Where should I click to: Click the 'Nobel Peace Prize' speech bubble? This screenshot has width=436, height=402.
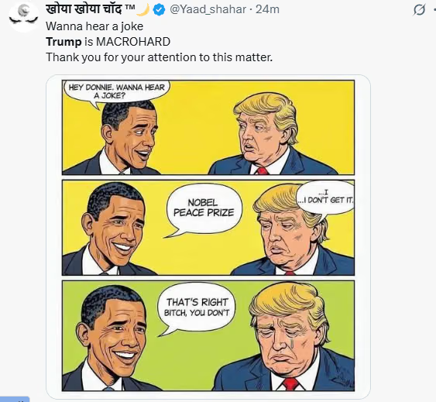pyautogui.click(x=204, y=208)
